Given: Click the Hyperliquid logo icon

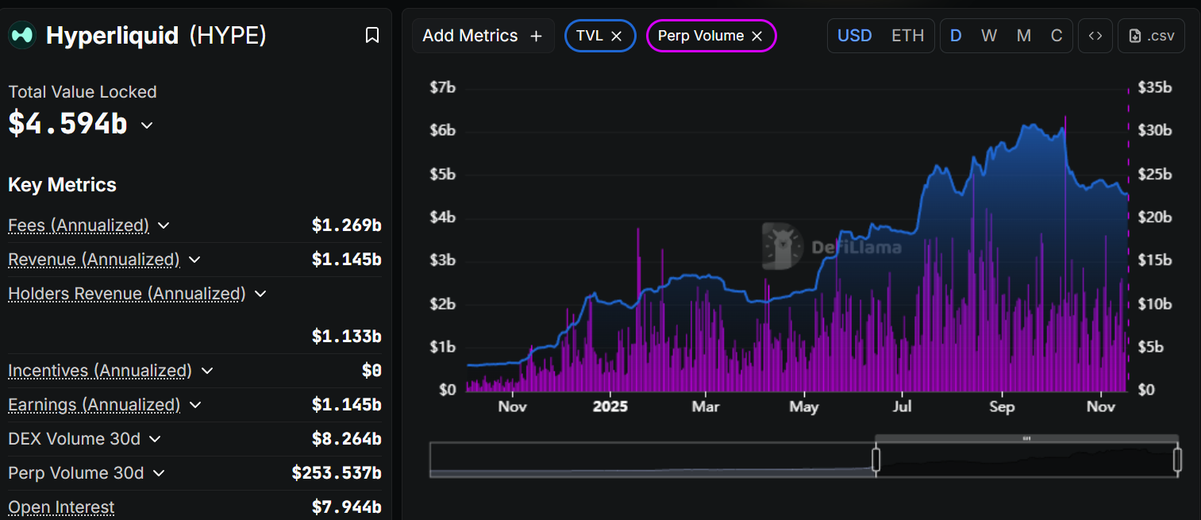Looking at the screenshot, I should 22,35.
